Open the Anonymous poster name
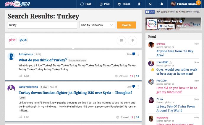204x125 pixels. pos(26,54)
